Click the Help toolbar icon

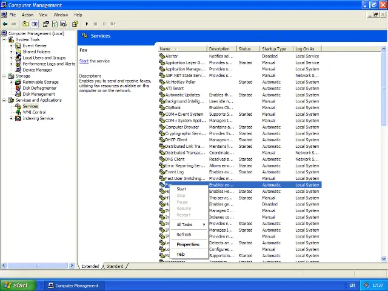click(75, 24)
